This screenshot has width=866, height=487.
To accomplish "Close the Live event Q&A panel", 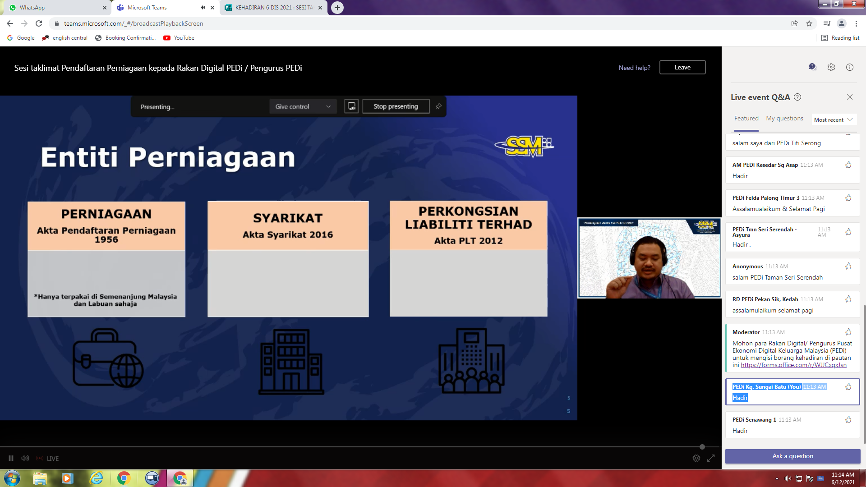I will pyautogui.click(x=850, y=97).
